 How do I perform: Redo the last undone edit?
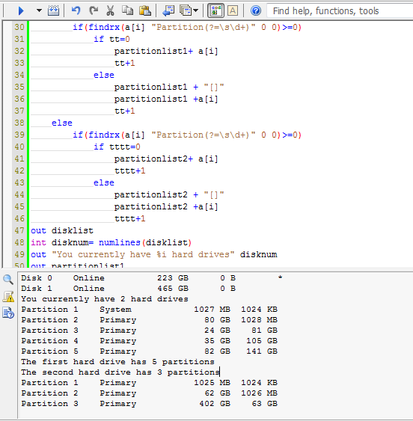click(x=94, y=10)
